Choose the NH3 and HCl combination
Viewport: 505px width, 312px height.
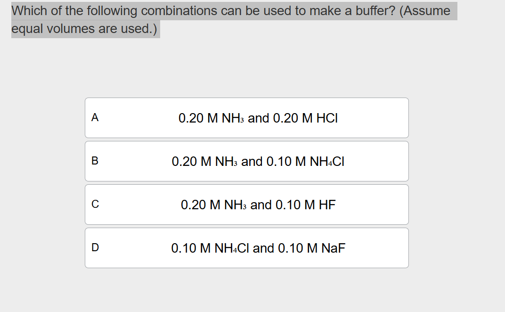246,118
